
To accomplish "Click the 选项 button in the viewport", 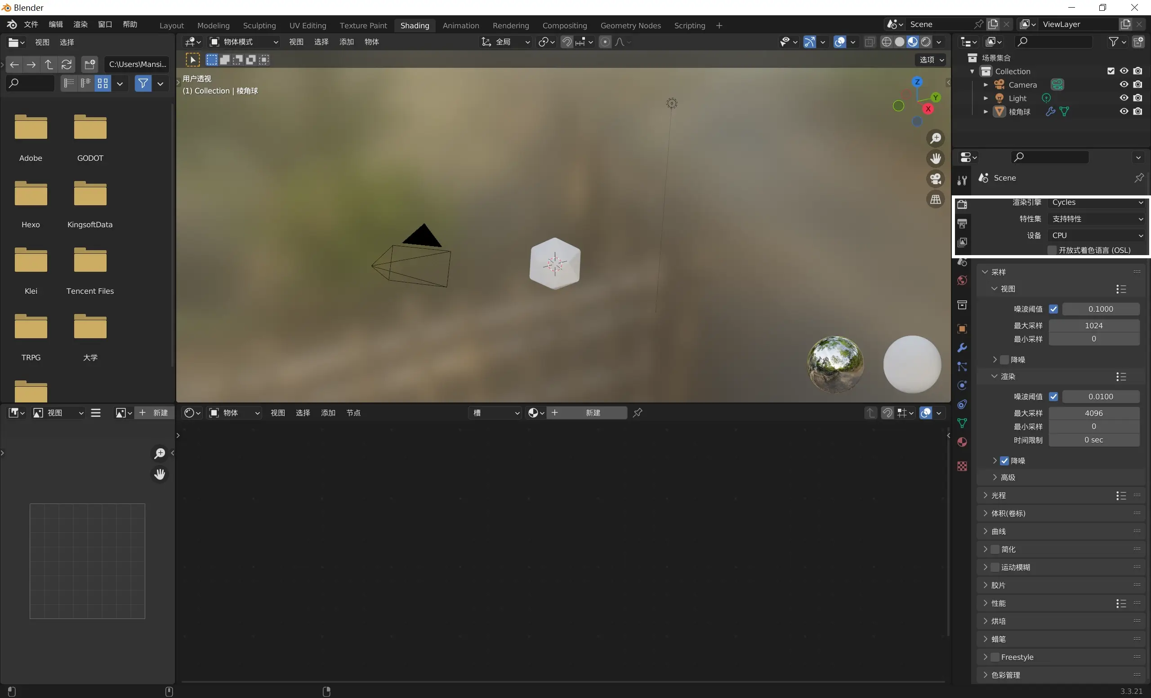I will coord(932,60).
